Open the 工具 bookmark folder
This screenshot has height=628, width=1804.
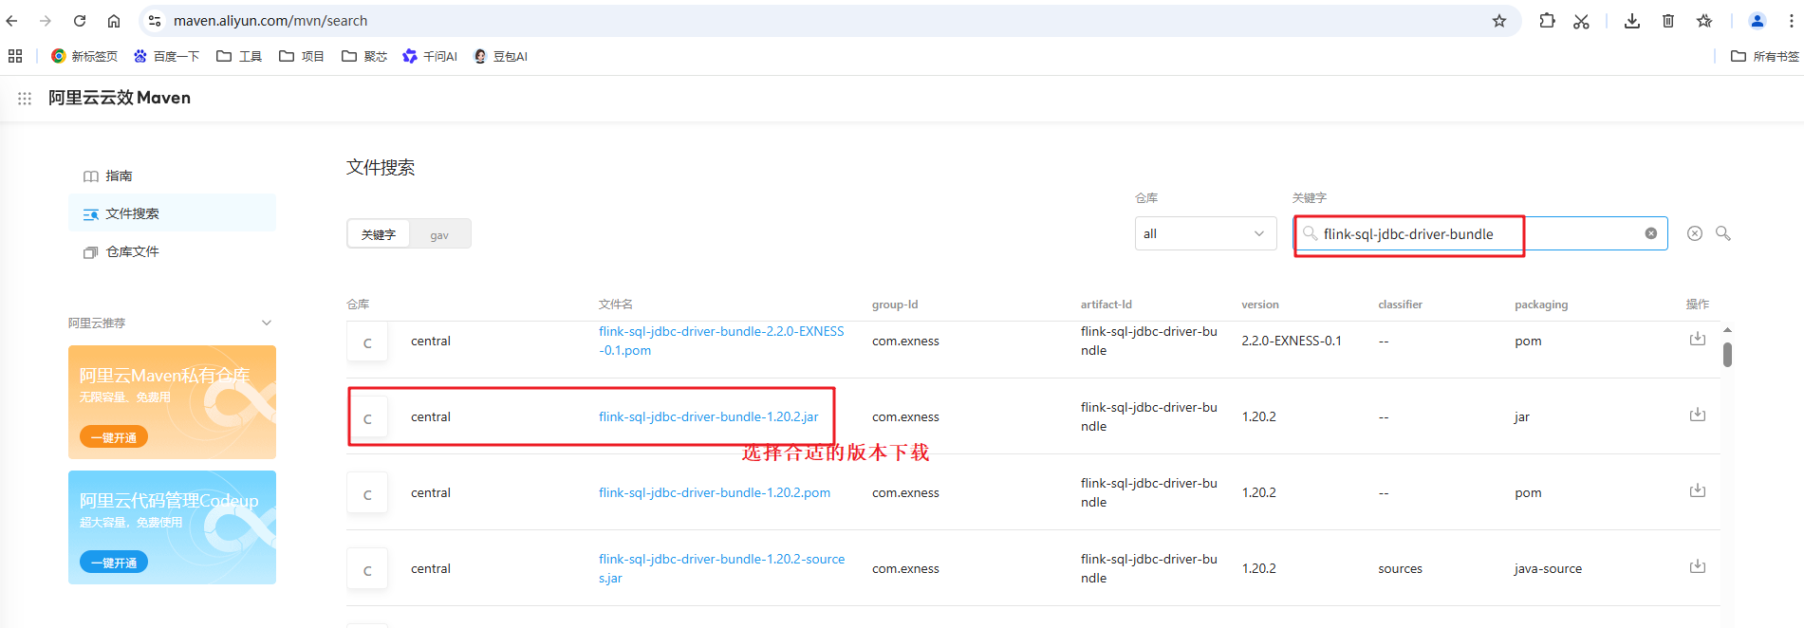pyautogui.click(x=239, y=56)
